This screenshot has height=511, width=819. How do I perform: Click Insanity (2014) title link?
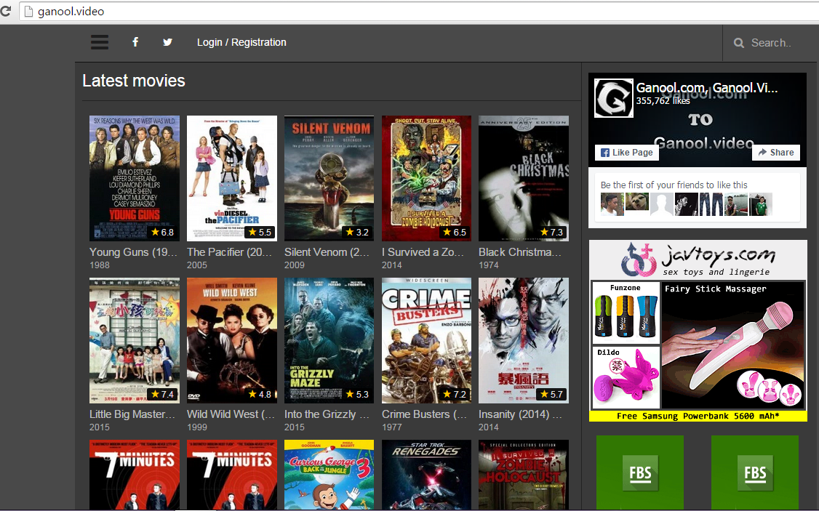coord(520,414)
